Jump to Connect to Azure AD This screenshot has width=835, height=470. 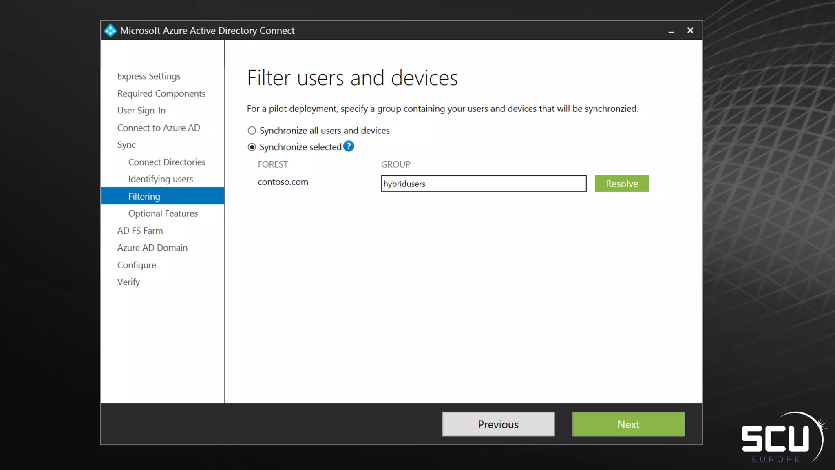[x=158, y=128]
